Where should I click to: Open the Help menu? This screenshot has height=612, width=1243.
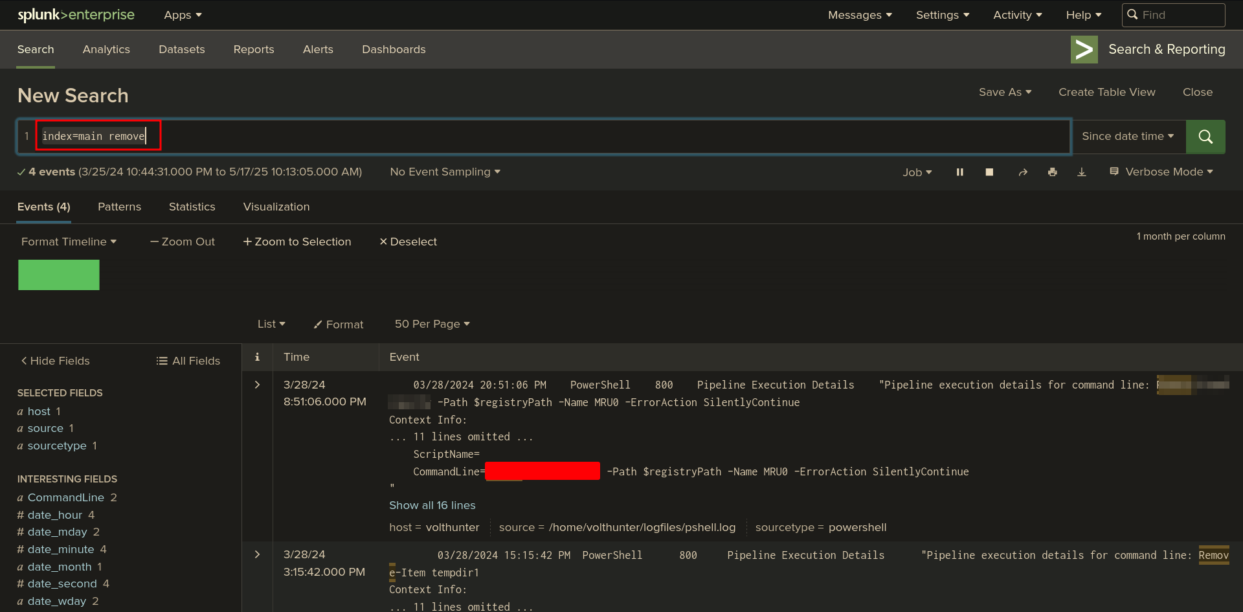tap(1084, 15)
